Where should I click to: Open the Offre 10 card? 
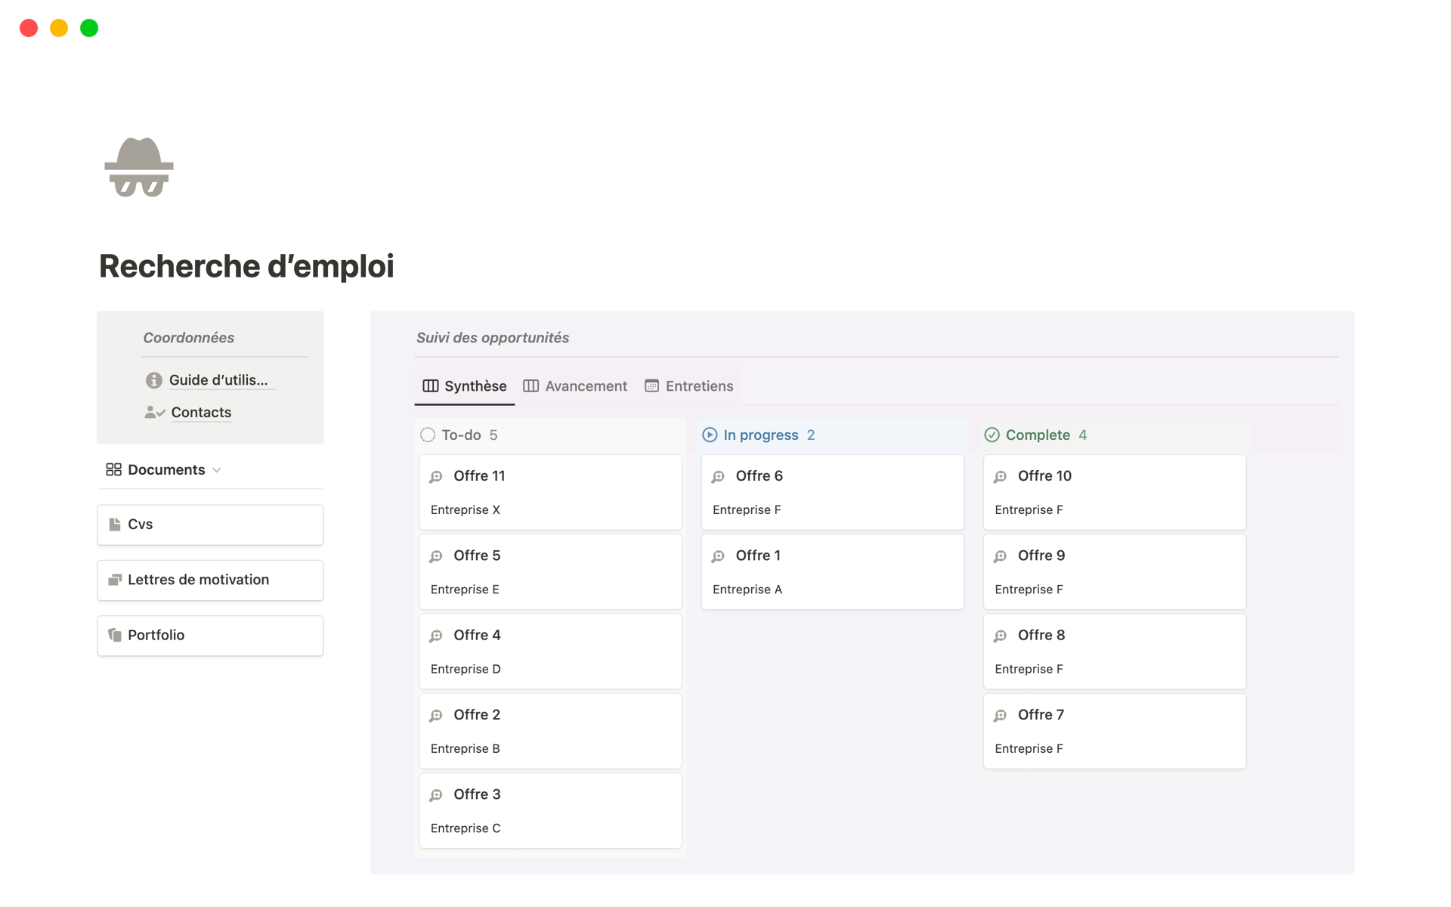pyautogui.click(x=1114, y=492)
